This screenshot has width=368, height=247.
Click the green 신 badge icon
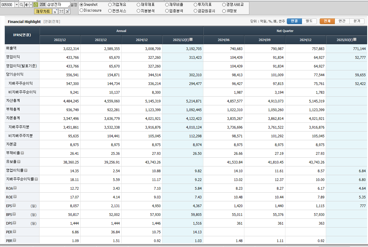[35, 5]
